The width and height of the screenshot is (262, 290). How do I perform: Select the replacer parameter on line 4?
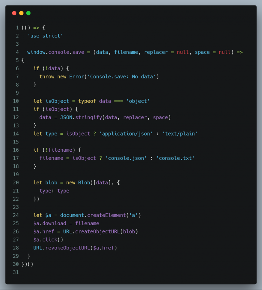click(x=156, y=52)
